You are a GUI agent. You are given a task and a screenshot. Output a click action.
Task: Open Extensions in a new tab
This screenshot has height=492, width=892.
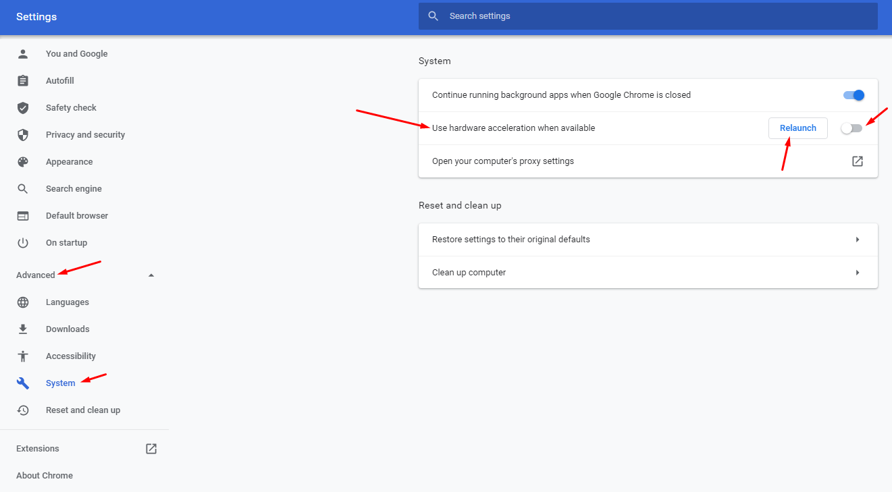coord(151,449)
